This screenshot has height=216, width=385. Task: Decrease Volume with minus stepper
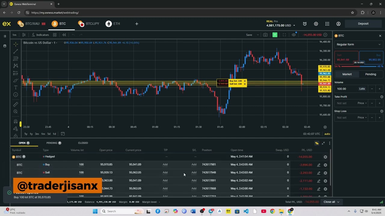pyautogui.click(x=372, y=89)
